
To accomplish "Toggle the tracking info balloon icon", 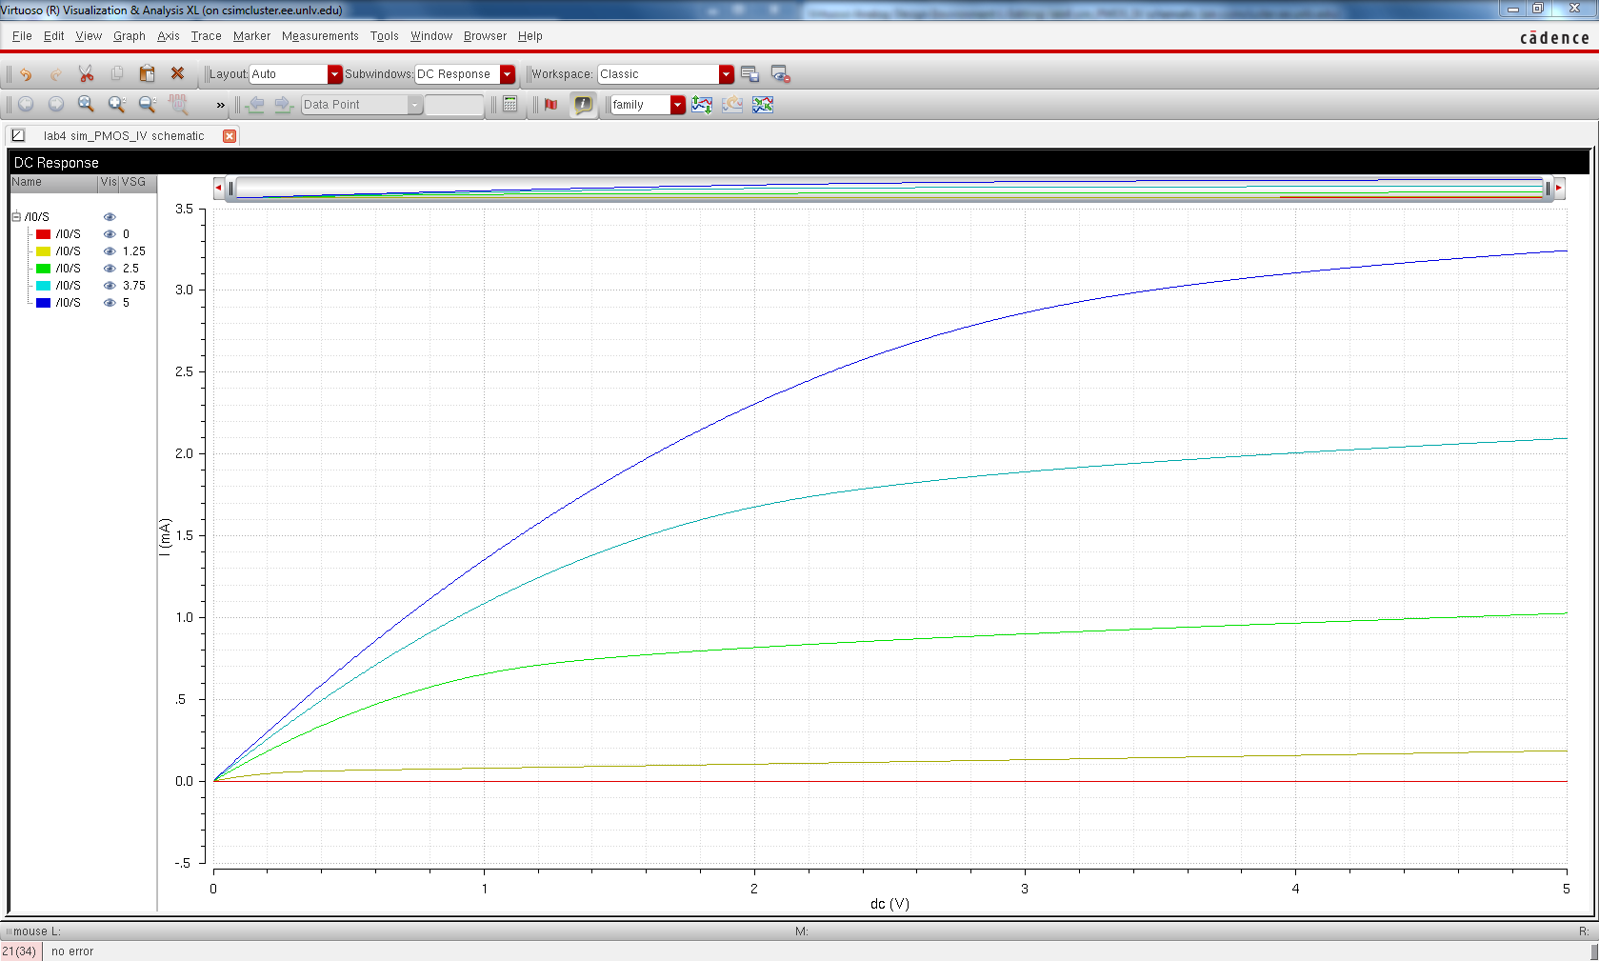I will (x=582, y=104).
